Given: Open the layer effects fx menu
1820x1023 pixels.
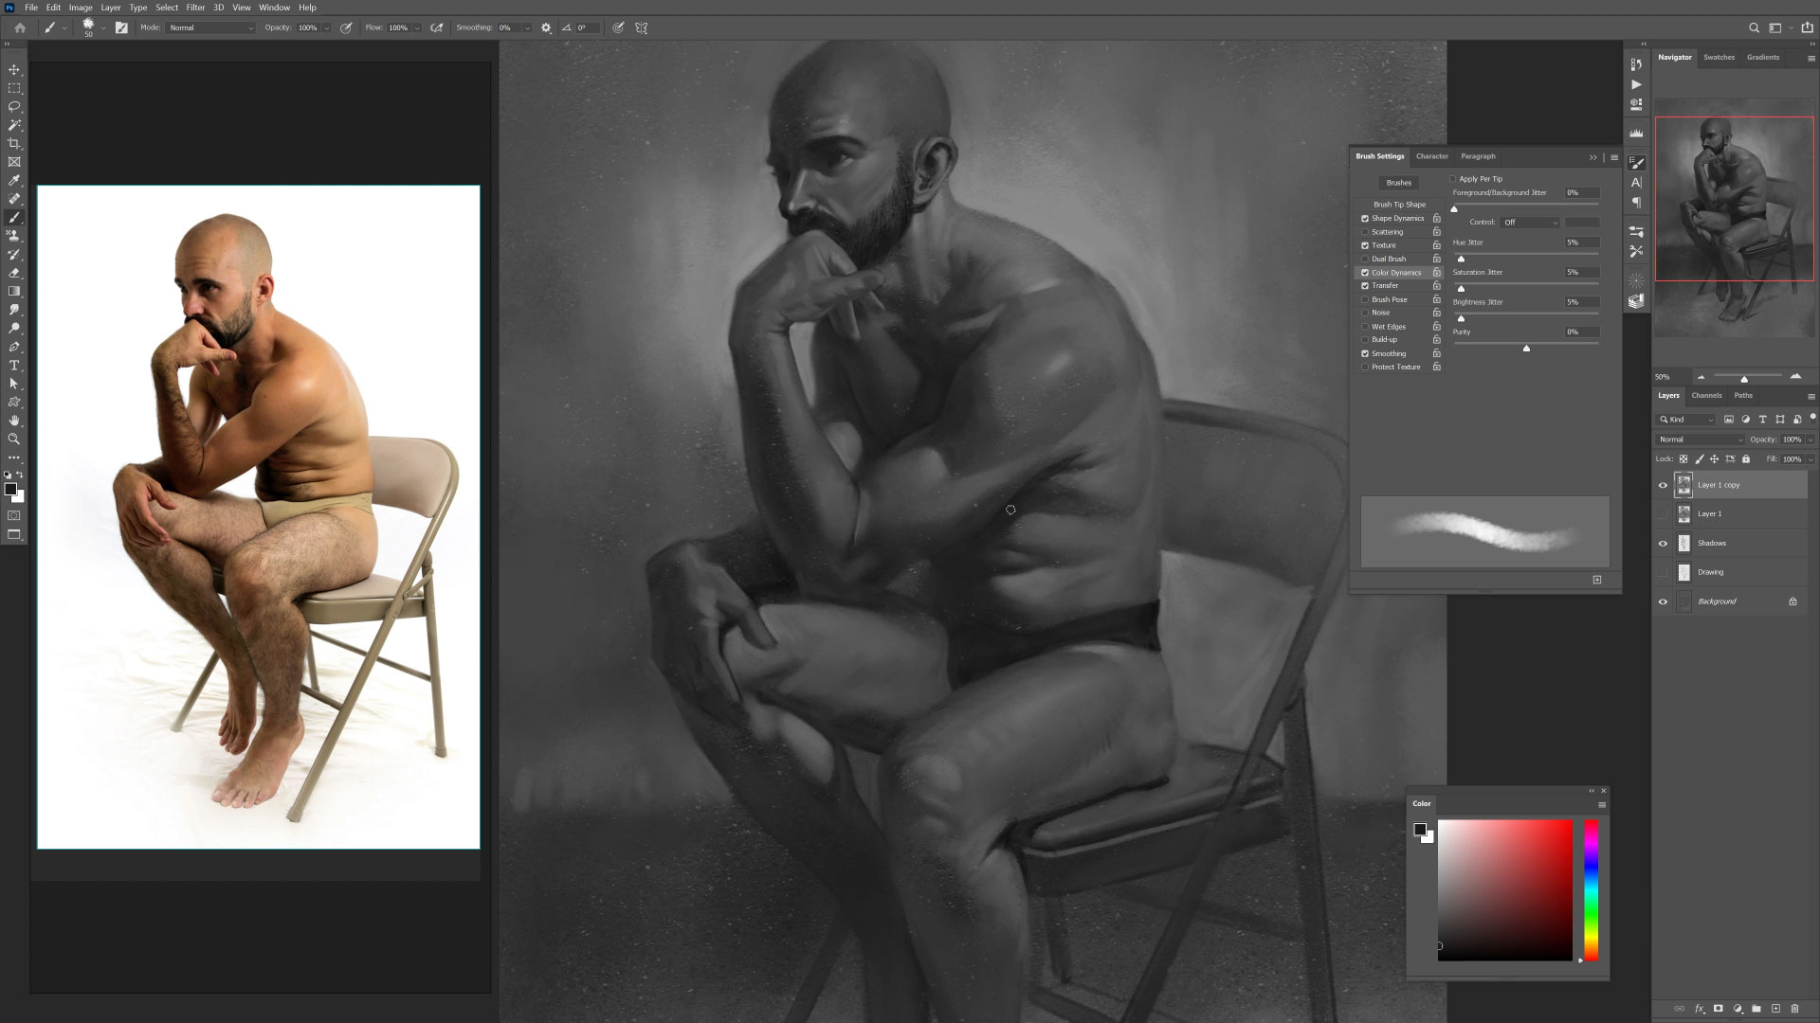Looking at the screenshot, I should [1699, 1009].
